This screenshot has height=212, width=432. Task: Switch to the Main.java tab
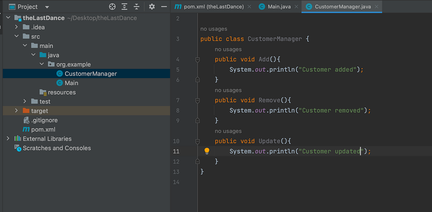click(x=279, y=6)
